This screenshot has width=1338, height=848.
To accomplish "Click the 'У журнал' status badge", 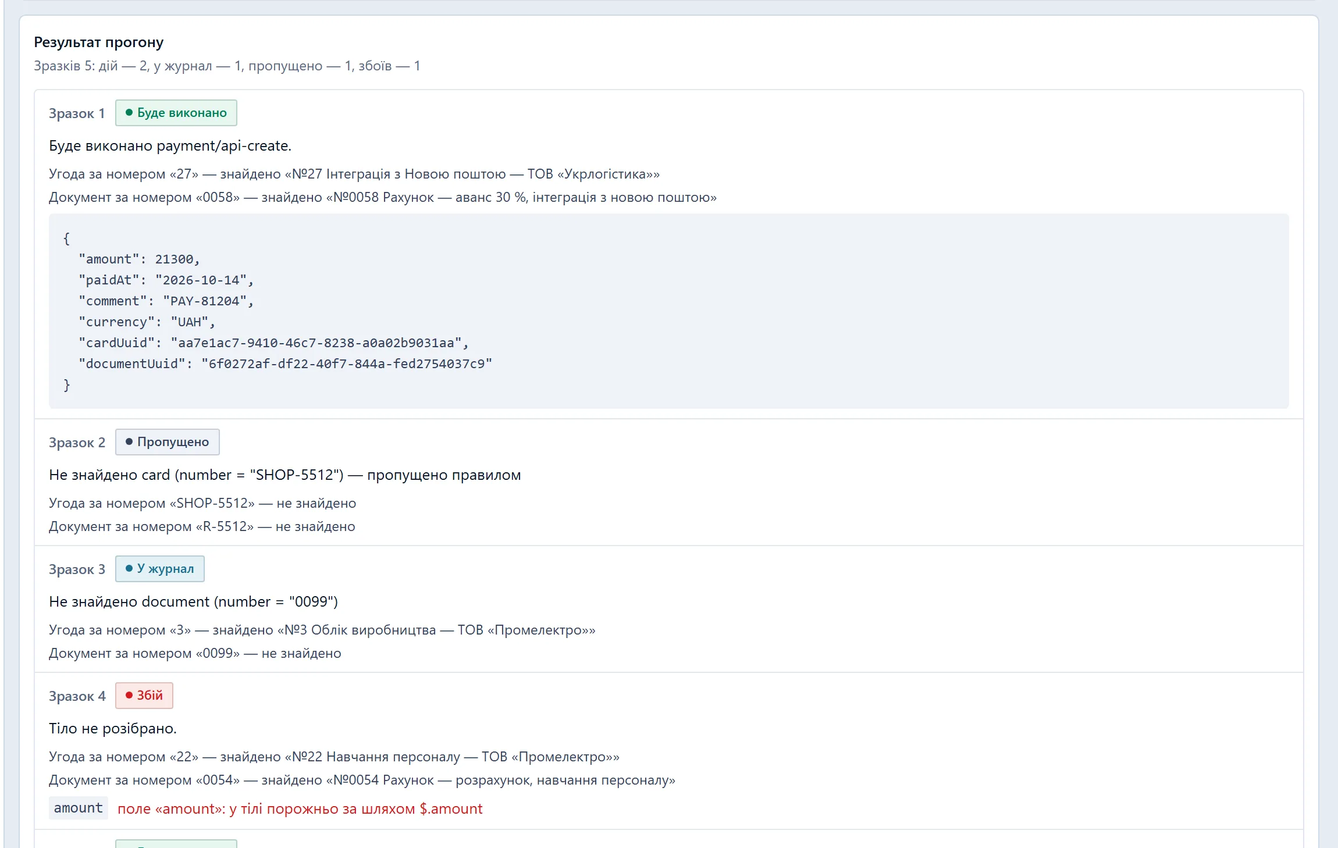I will [x=160, y=569].
